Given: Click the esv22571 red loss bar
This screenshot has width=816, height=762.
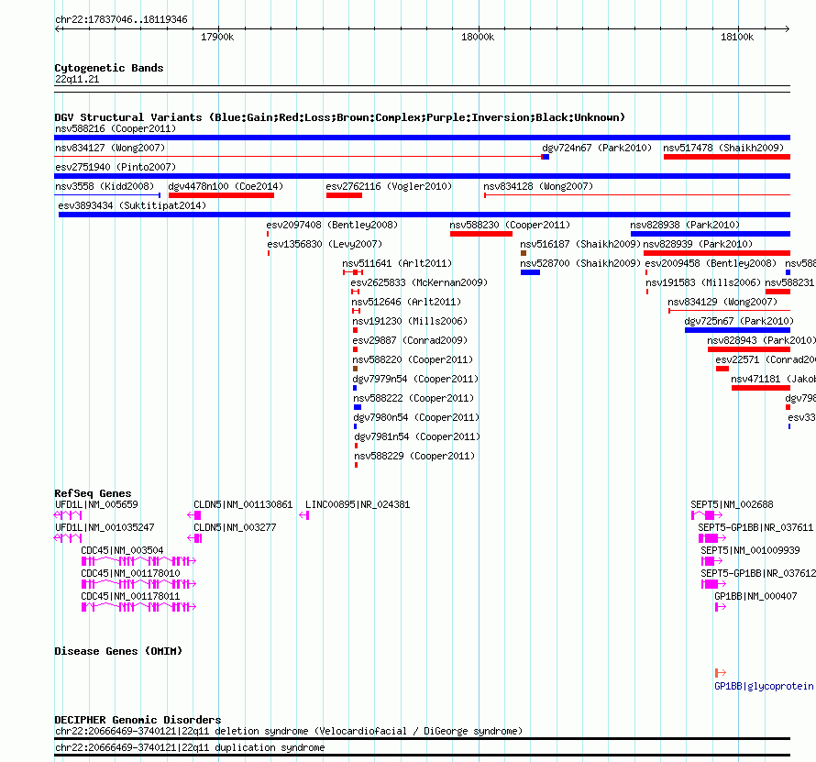Looking at the screenshot, I should (722, 369).
